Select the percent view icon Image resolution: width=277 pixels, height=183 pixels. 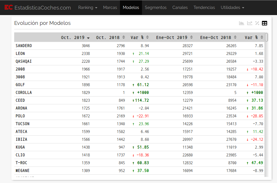[257, 23]
